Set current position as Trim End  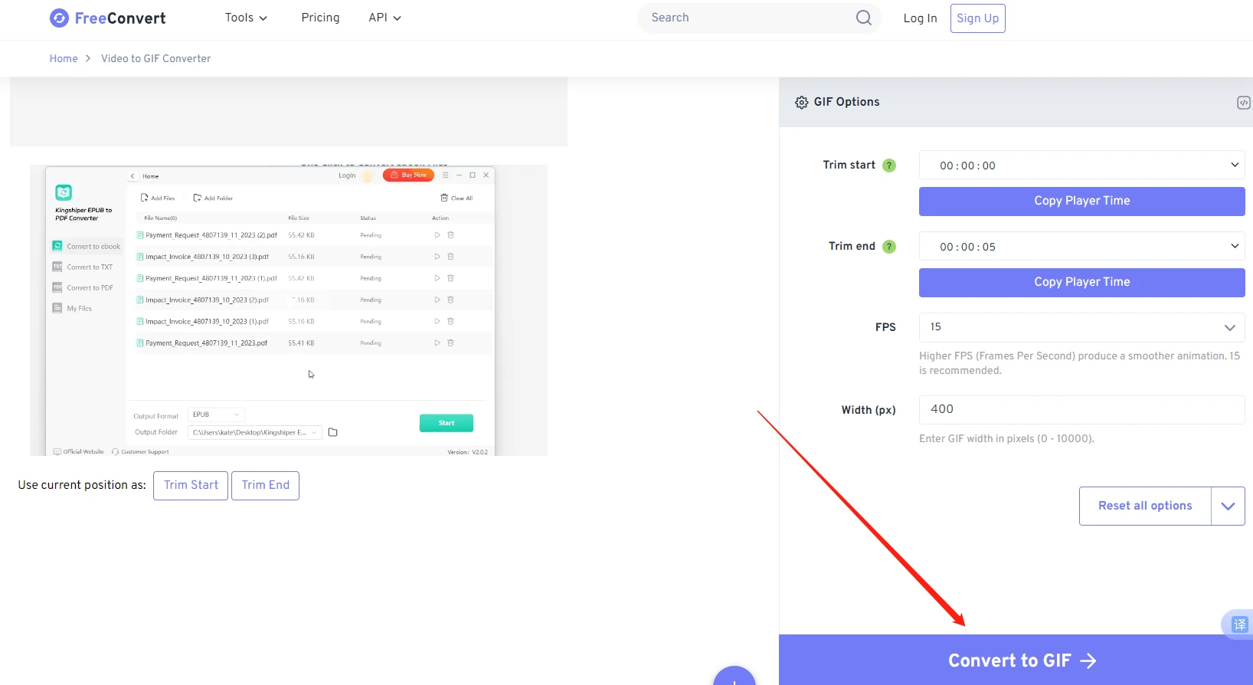(x=265, y=485)
